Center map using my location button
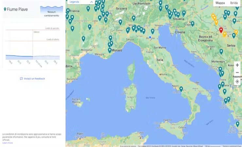The height and width of the screenshot is (147, 242). click(237, 82)
